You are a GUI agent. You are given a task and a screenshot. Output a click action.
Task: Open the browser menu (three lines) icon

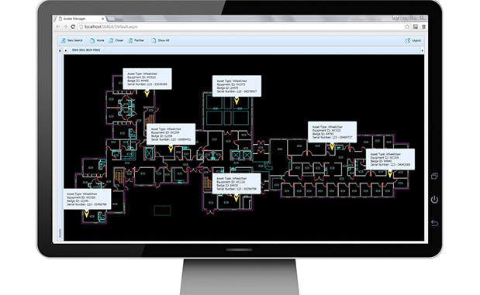pos(423,27)
